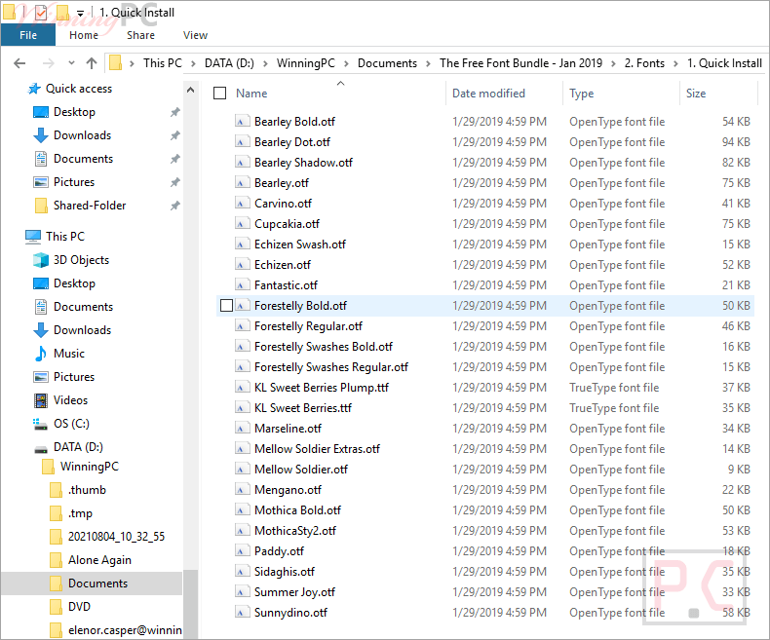Expand the chevron after This PC breadcrumb

click(194, 63)
